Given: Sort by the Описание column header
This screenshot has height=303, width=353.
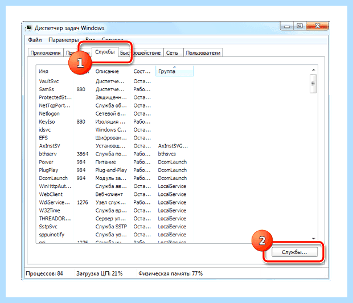Looking at the screenshot, I should [107, 71].
